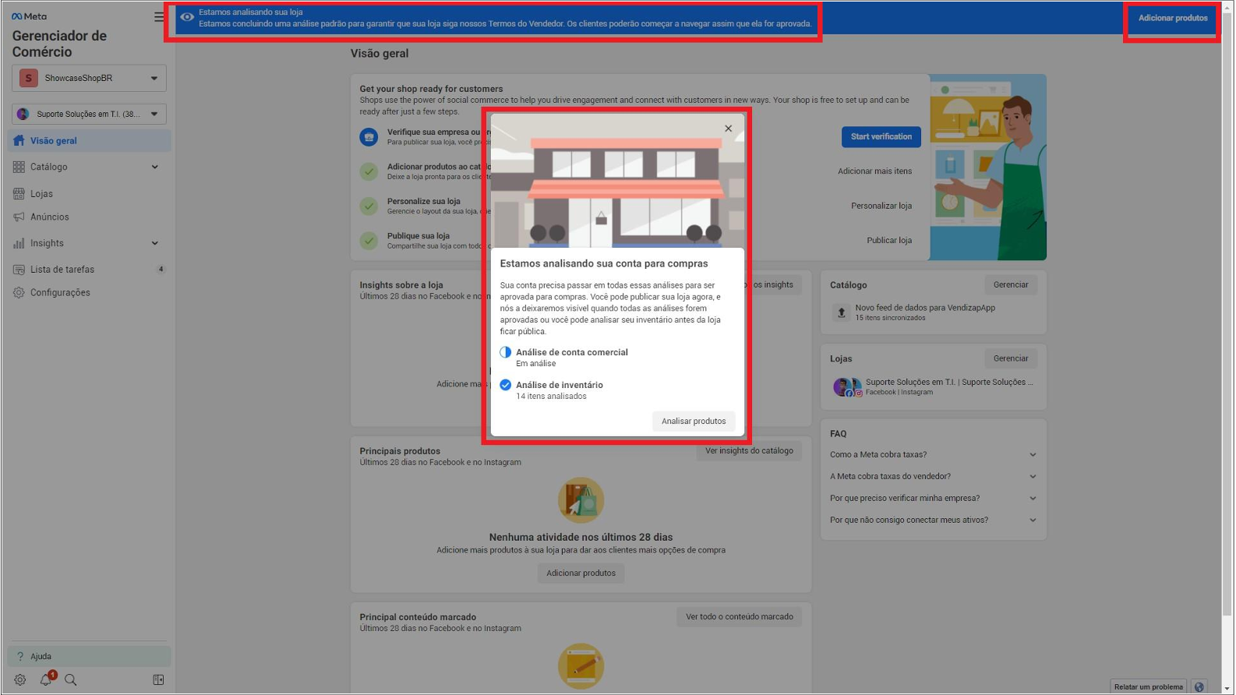Click the page vertical scrollbar

click(x=1227, y=312)
